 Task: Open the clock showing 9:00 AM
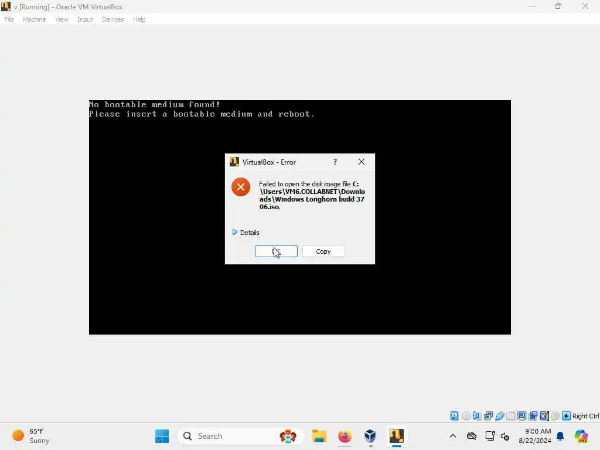[x=534, y=436]
